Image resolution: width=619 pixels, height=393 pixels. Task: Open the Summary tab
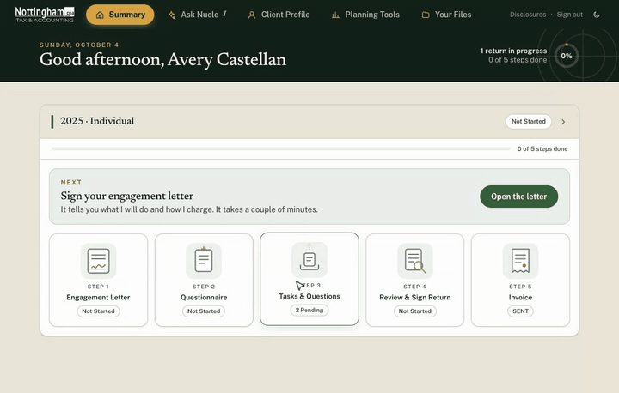120,15
